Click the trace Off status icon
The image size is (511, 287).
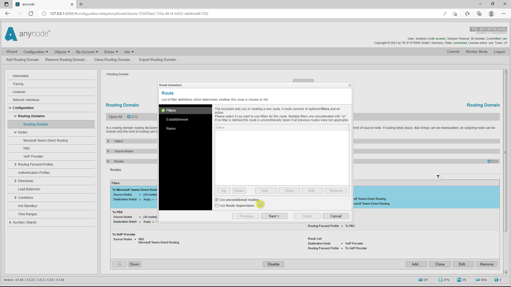[421, 280]
